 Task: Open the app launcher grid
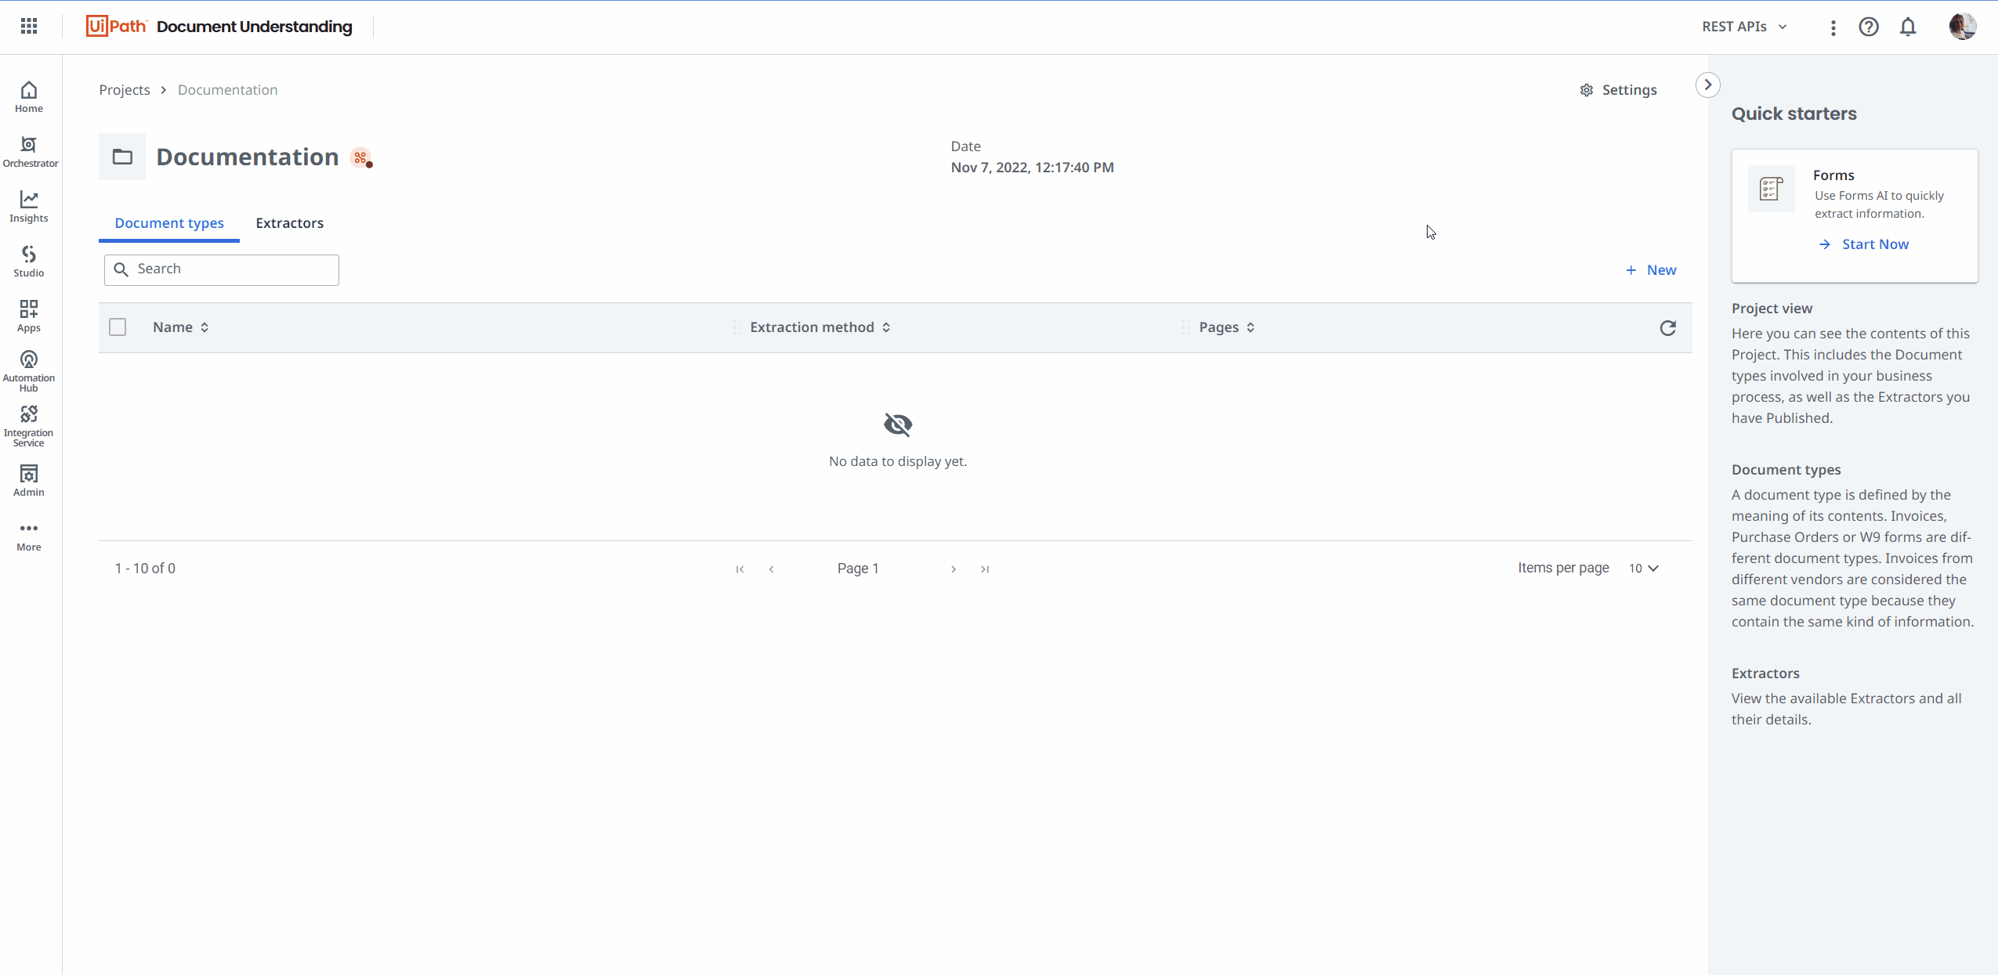[29, 27]
